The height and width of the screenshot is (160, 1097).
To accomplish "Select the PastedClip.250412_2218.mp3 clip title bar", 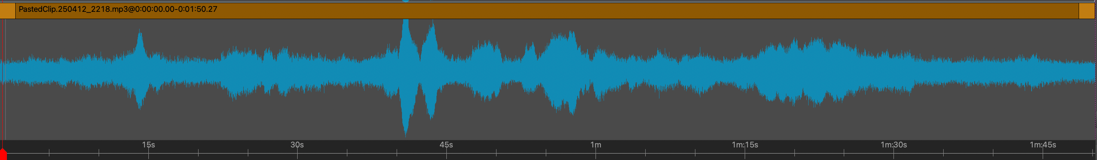I will tap(547, 11).
